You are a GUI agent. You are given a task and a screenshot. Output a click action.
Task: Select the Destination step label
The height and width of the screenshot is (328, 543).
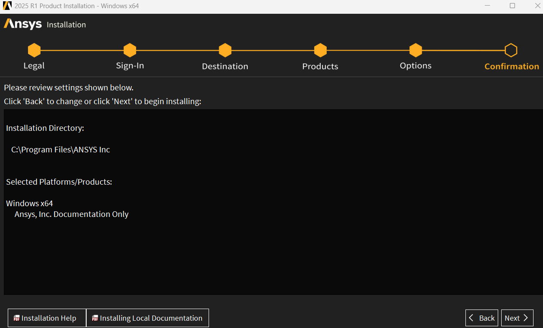coord(225,66)
